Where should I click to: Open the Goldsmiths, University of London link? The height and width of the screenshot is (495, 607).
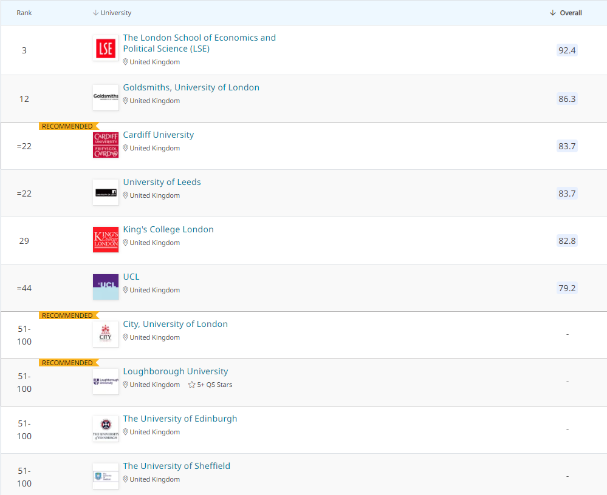pyautogui.click(x=191, y=87)
